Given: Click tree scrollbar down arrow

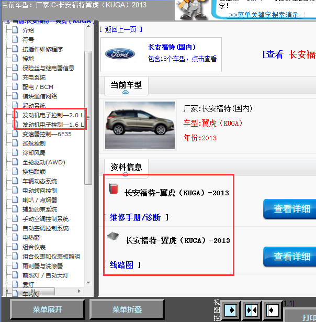Looking at the screenshot, I should [88, 283].
